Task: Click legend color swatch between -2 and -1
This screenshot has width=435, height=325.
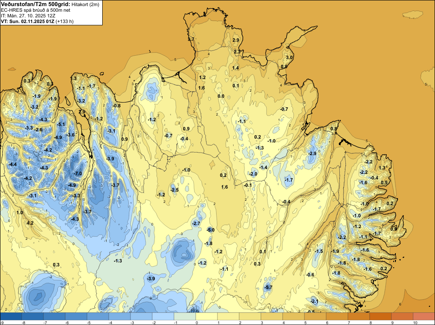Action: coord(163,316)
